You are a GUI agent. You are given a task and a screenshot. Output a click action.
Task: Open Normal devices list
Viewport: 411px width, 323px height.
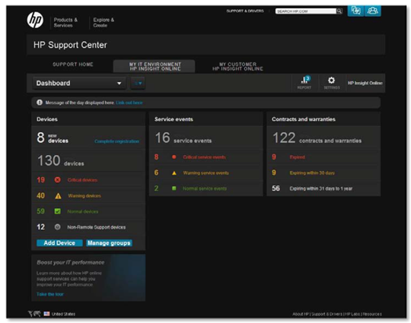pyautogui.click(x=82, y=211)
